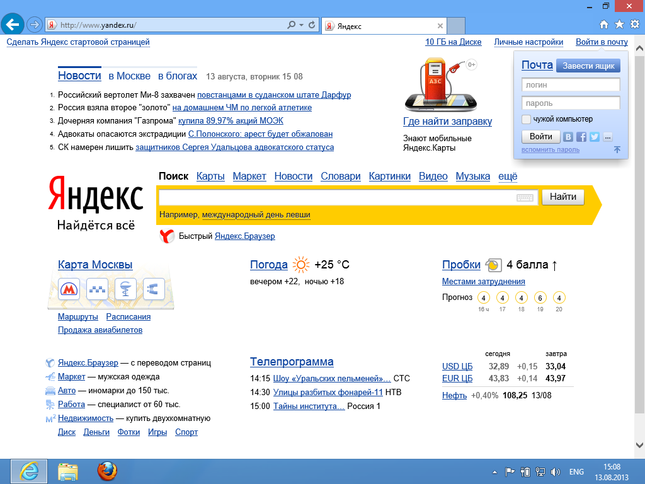Click the "Завести ящик" button

588,66
